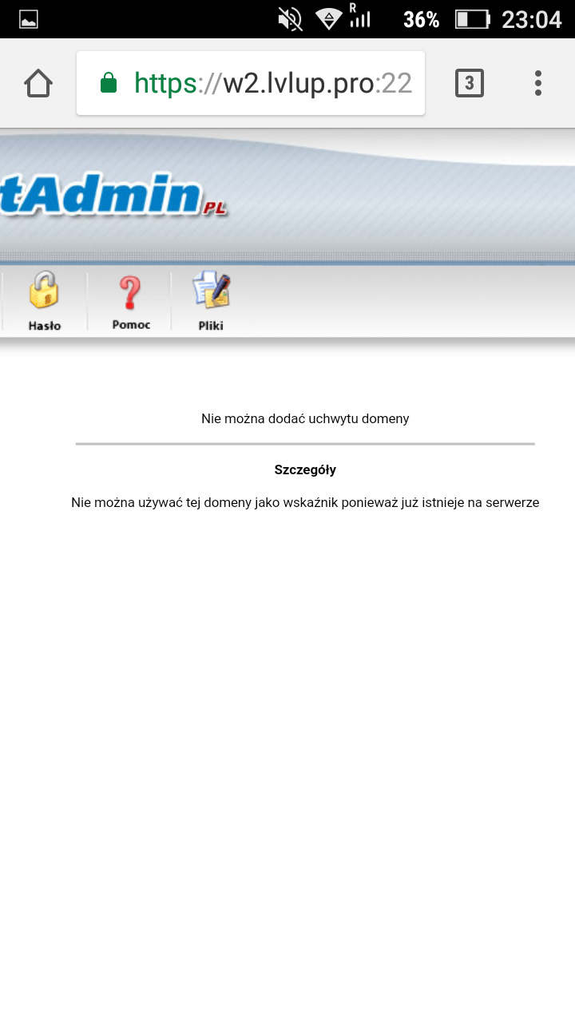
Task: Click the Szczegóły heading
Action: pyautogui.click(x=305, y=469)
